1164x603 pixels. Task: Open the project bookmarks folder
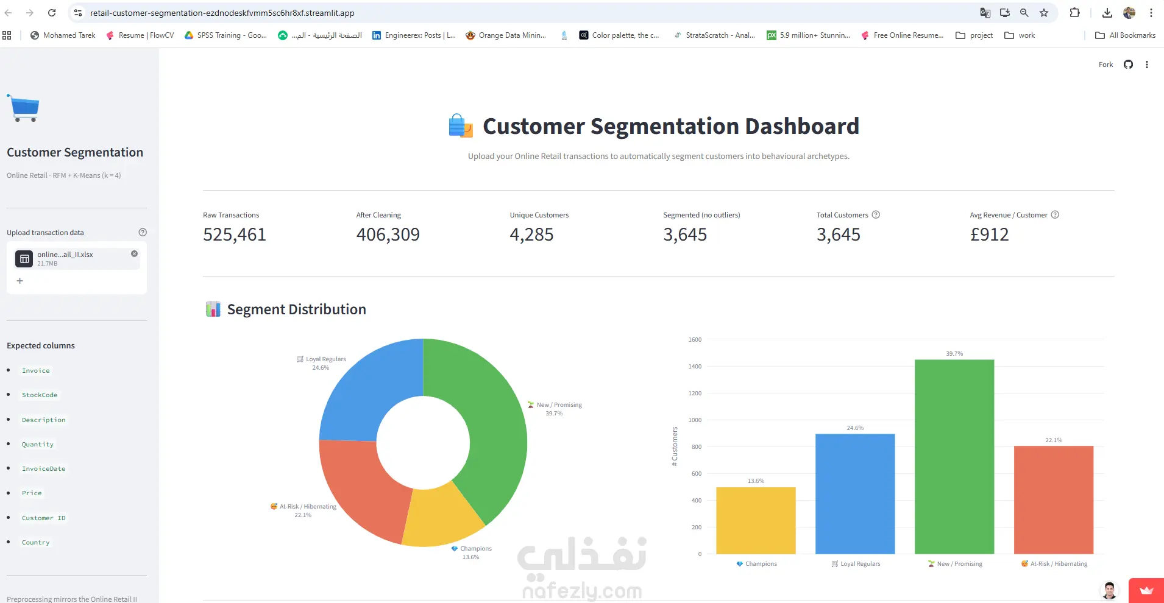pos(974,35)
